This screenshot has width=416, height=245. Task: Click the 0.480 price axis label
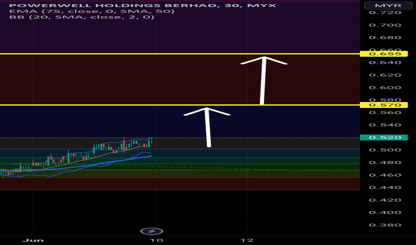pyautogui.click(x=385, y=162)
